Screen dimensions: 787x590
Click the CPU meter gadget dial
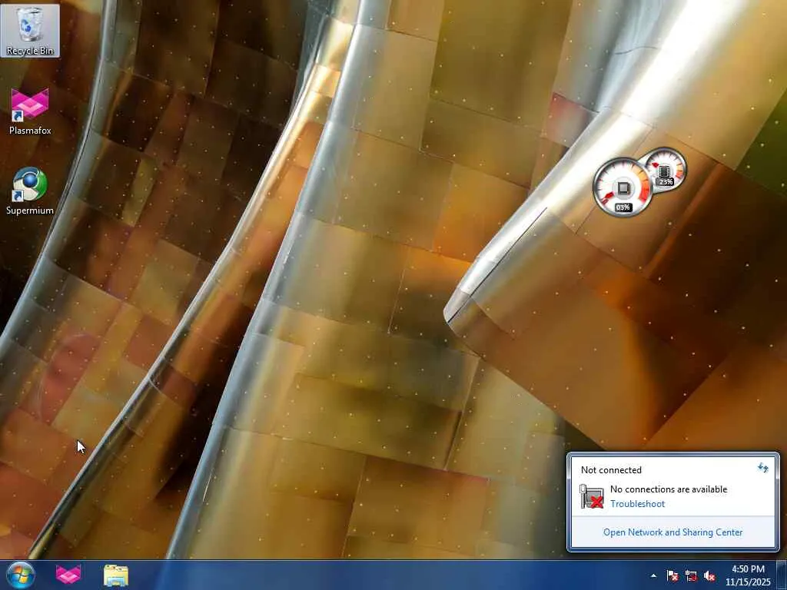tap(623, 187)
